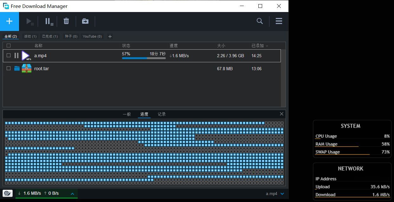Open search with the magnifier icon

260,21
